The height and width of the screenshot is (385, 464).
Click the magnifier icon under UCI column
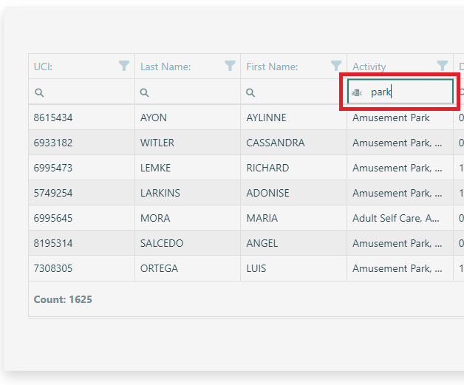pyautogui.click(x=39, y=92)
